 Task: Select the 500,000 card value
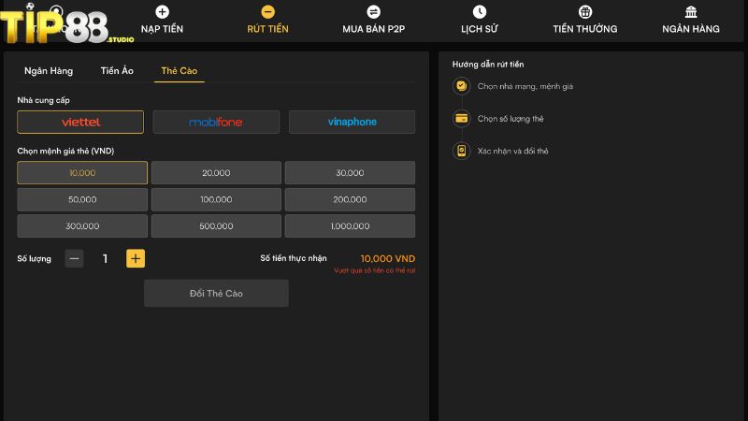tap(216, 225)
